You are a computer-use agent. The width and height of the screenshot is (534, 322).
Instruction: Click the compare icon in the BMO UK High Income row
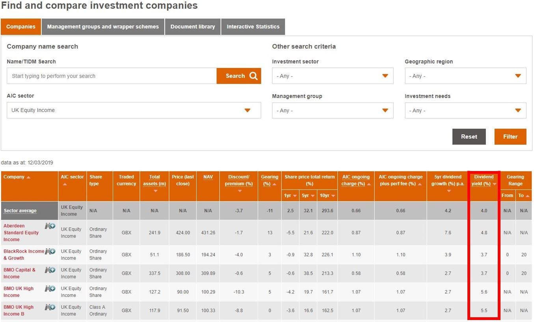(50, 288)
